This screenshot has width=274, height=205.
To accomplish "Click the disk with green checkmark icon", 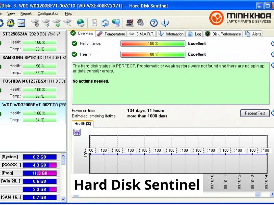I will 57,23.
